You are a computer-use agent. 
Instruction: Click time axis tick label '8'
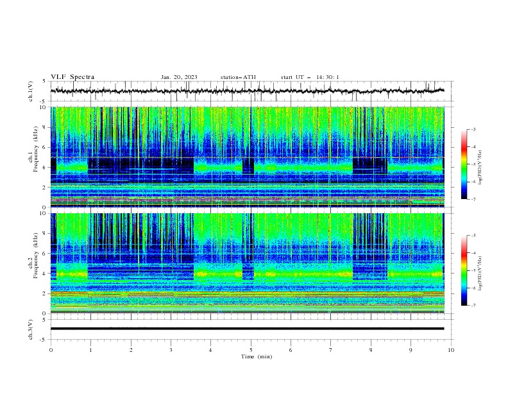371,350
